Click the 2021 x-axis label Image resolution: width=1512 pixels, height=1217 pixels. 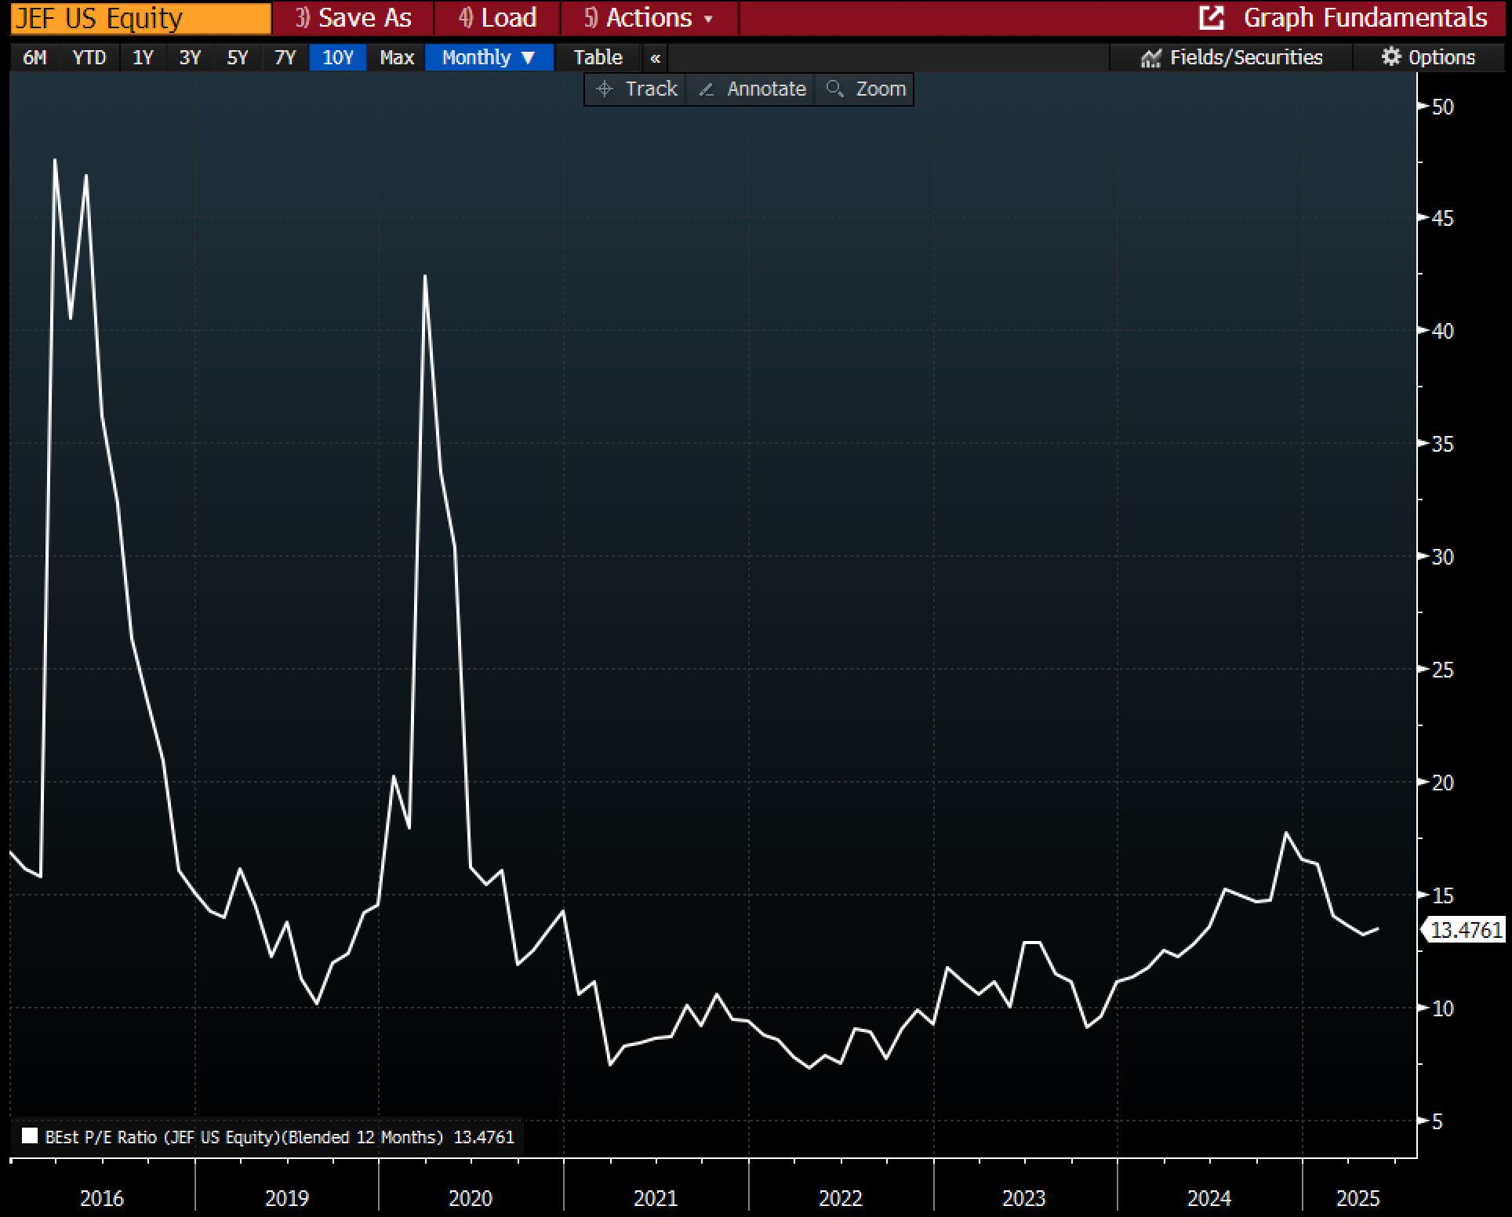[656, 1198]
